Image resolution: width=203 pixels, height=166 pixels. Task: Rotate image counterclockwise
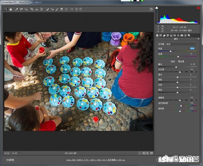pyautogui.click(x=76, y=9)
